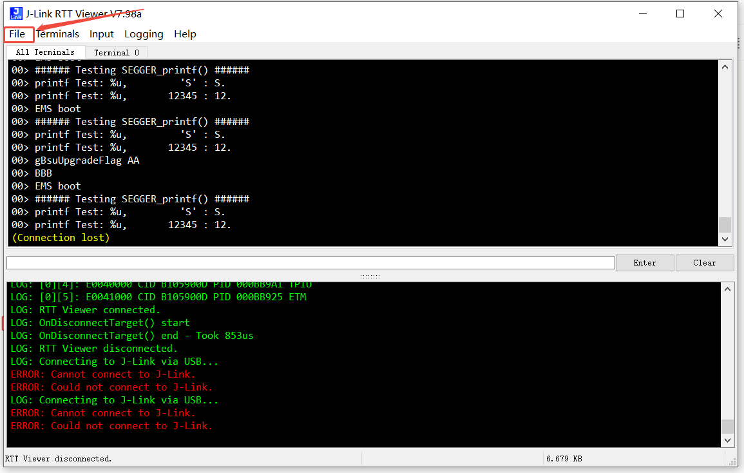Click "LOG: RTT Viewer disconnected." log line
744x473 pixels.
click(x=94, y=349)
